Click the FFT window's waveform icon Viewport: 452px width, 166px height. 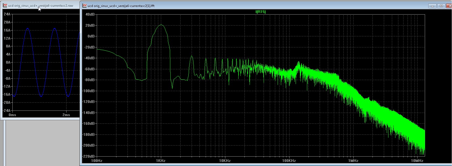(x=85, y=6)
